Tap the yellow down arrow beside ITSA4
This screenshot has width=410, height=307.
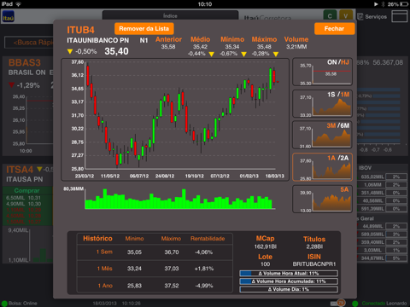pos(39,170)
